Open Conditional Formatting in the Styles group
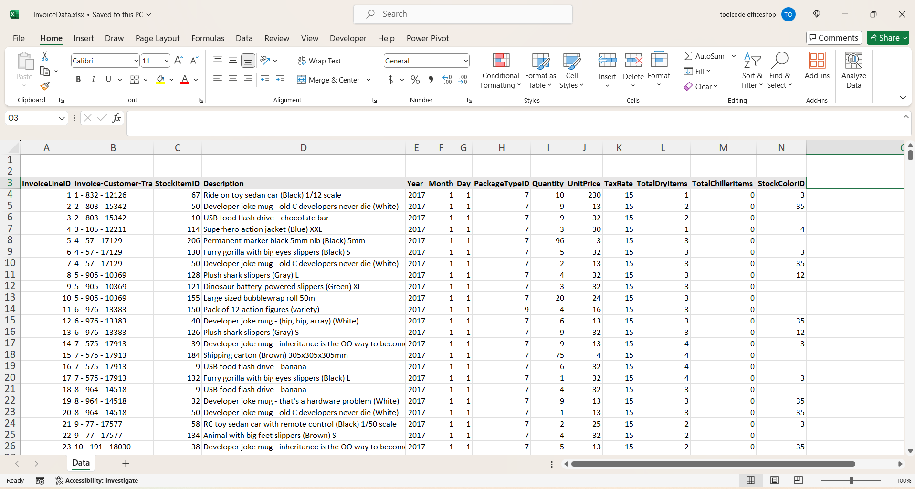The height and width of the screenshot is (489, 915). click(x=500, y=71)
